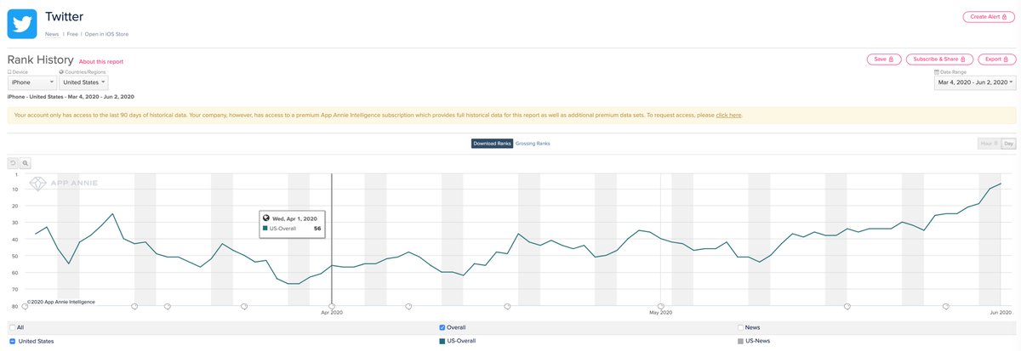Check the All categories checkbox
Image resolution: width=1021 pixels, height=351 pixels.
coord(12,327)
